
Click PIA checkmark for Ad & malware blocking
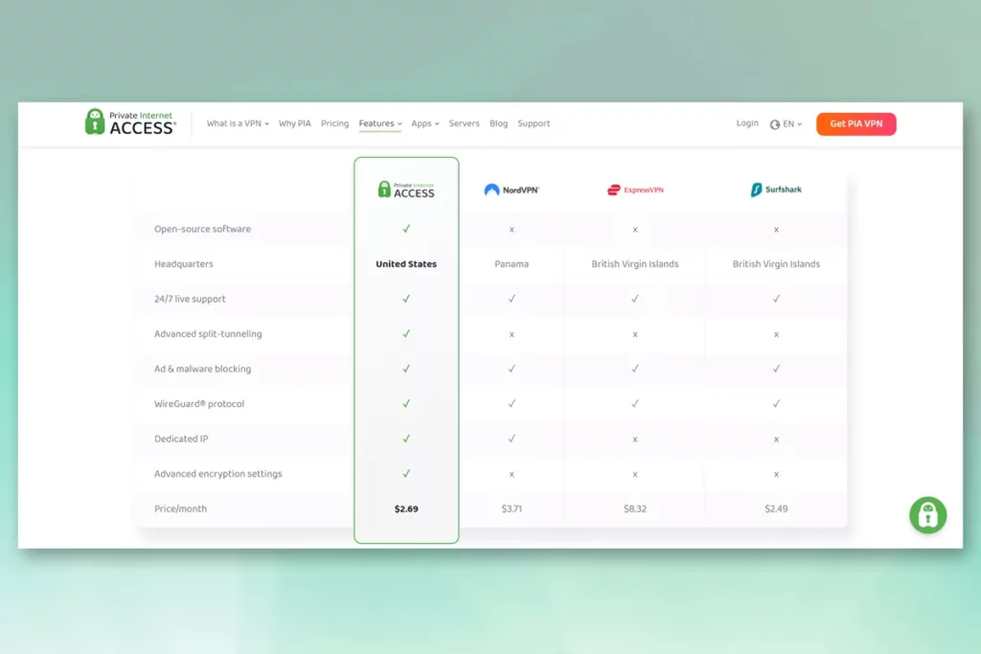pos(406,369)
